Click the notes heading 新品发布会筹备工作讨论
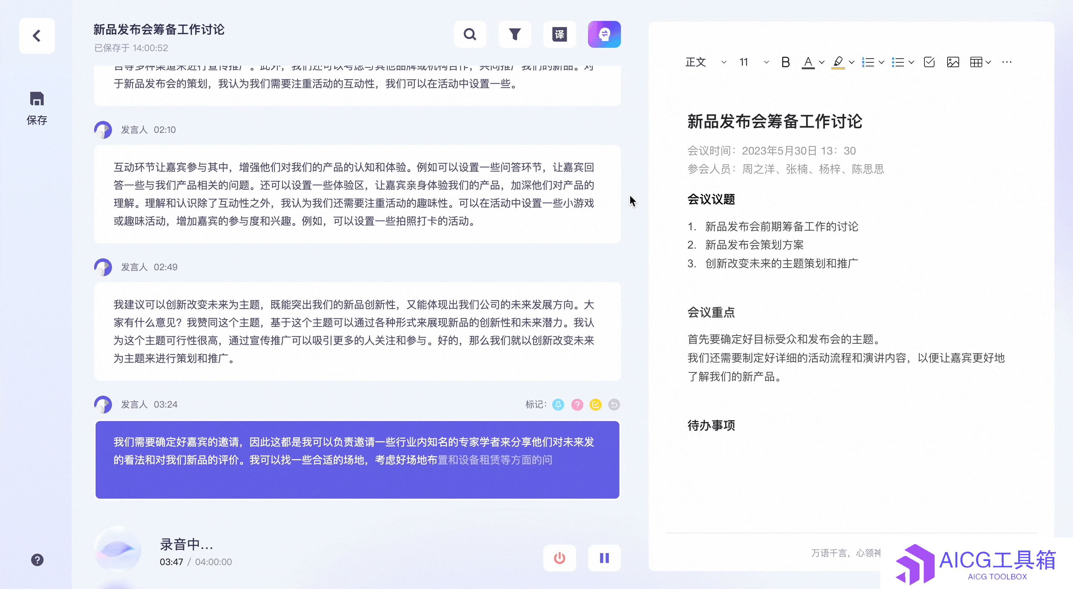Viewport: 1073px width, 589px height. point(775,122)
